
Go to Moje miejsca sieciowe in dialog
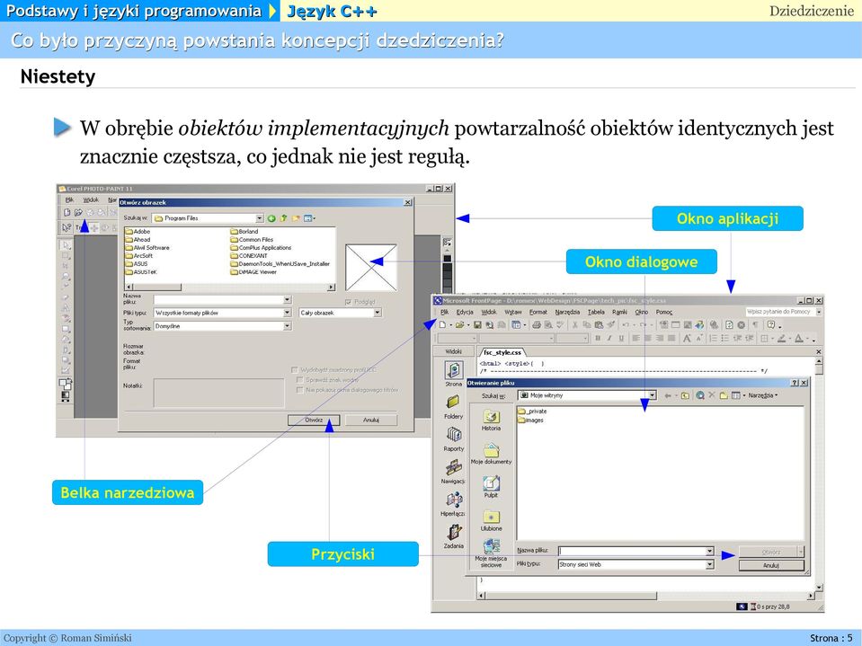click(491, 553)
